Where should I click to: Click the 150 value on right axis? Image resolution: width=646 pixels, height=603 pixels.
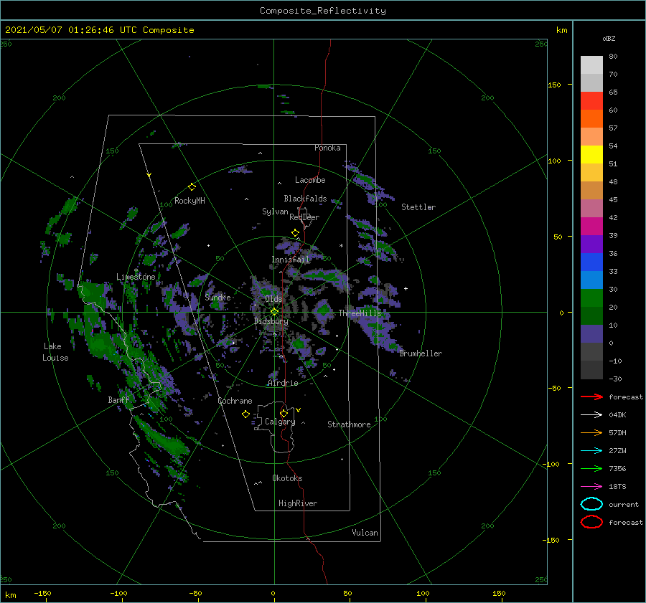click(x=554, y=85)
